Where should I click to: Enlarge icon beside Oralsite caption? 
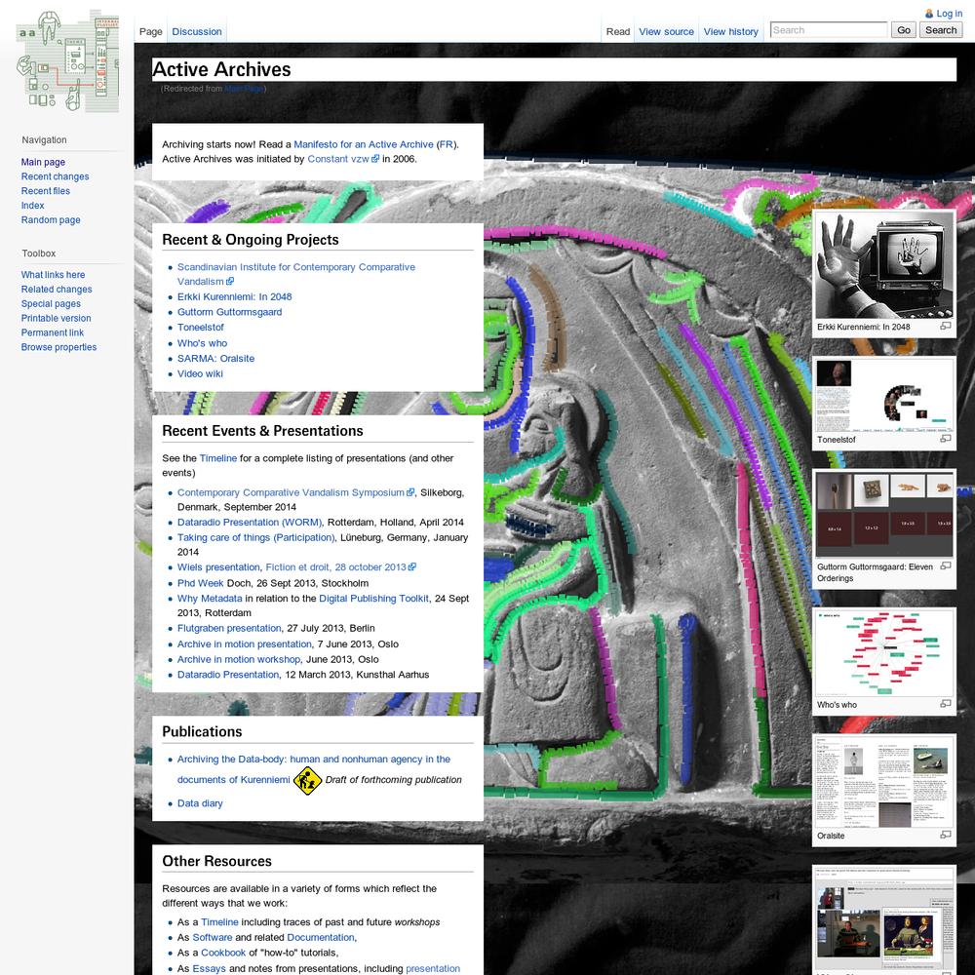pyautogui.click(x=945, y=836)
